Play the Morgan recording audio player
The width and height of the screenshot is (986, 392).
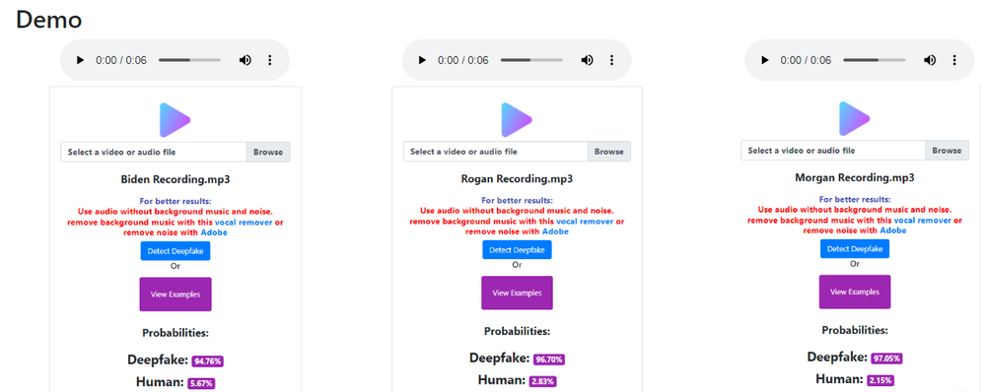(x=765, y=60)
